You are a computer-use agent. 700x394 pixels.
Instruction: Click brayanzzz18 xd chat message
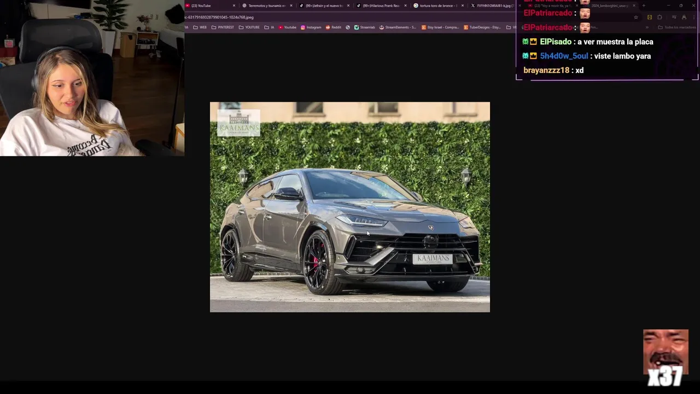click(553, 70)
